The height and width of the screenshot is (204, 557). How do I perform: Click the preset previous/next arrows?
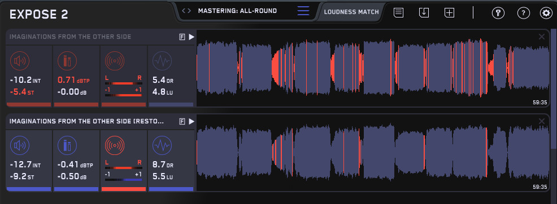click(186, 11)
